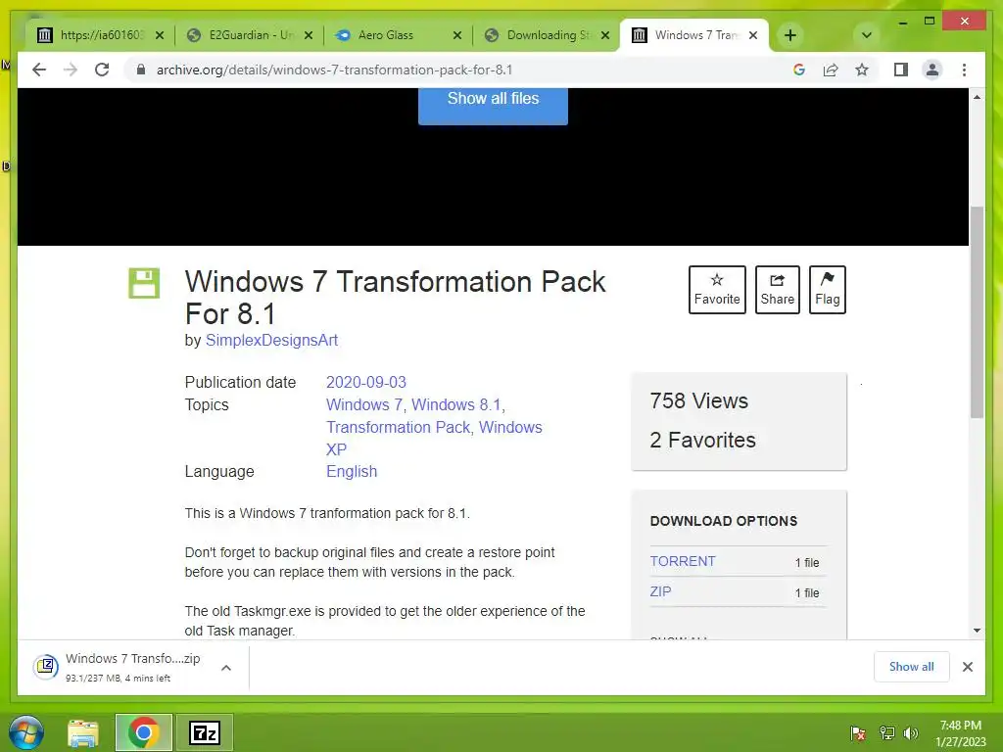Screen dimensions: 1003x752
Task: Click the Action Center flag tray icon
Action: (858, 733)
